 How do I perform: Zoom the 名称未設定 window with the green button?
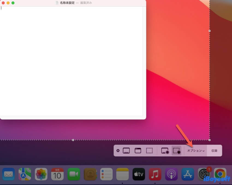coord(13,3)
